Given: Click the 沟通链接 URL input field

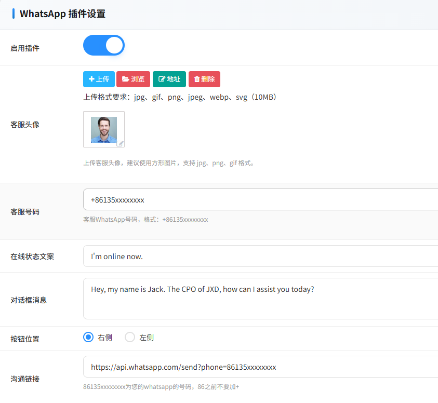Looking at the screenshot, I should 260,367.
